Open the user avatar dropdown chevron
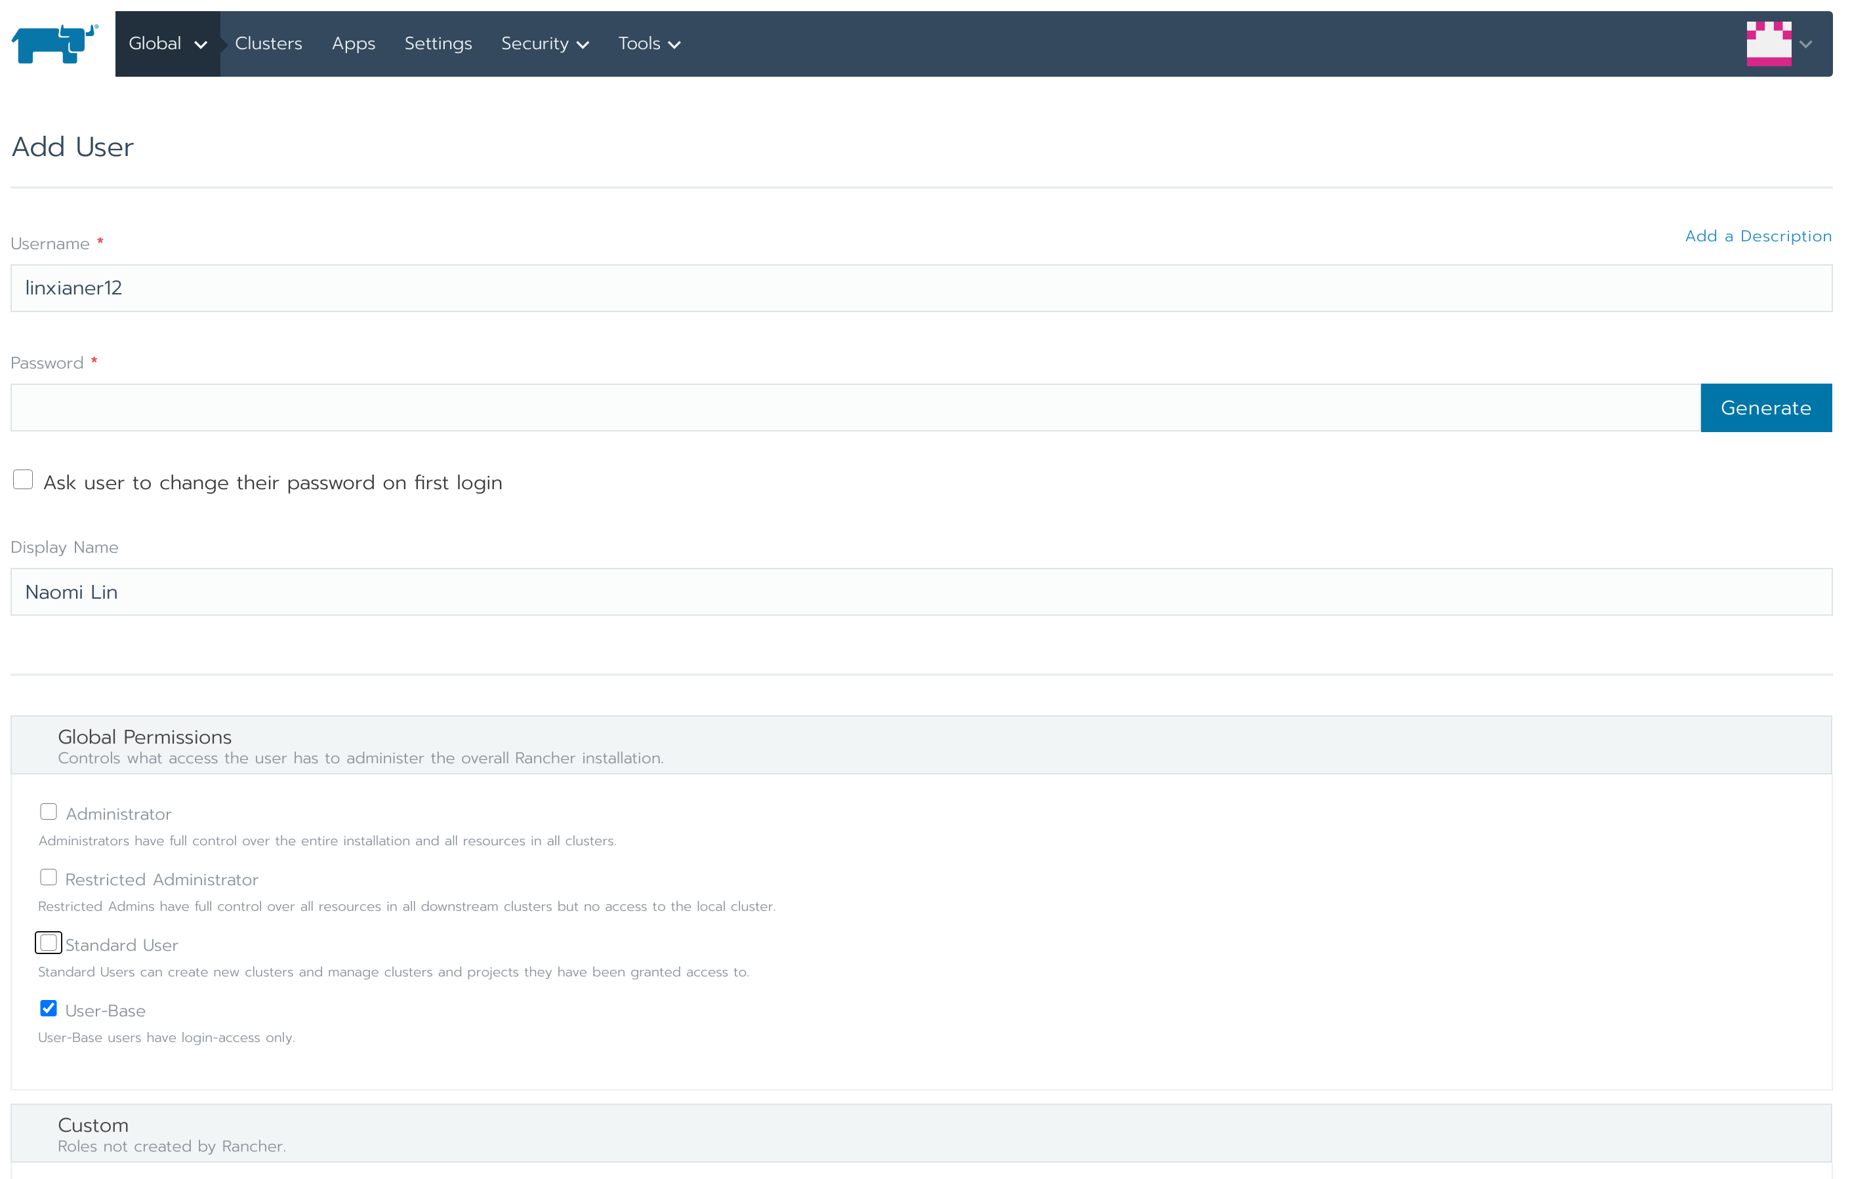This screenshot has width=1871, height=1179. coord(1806,45)
